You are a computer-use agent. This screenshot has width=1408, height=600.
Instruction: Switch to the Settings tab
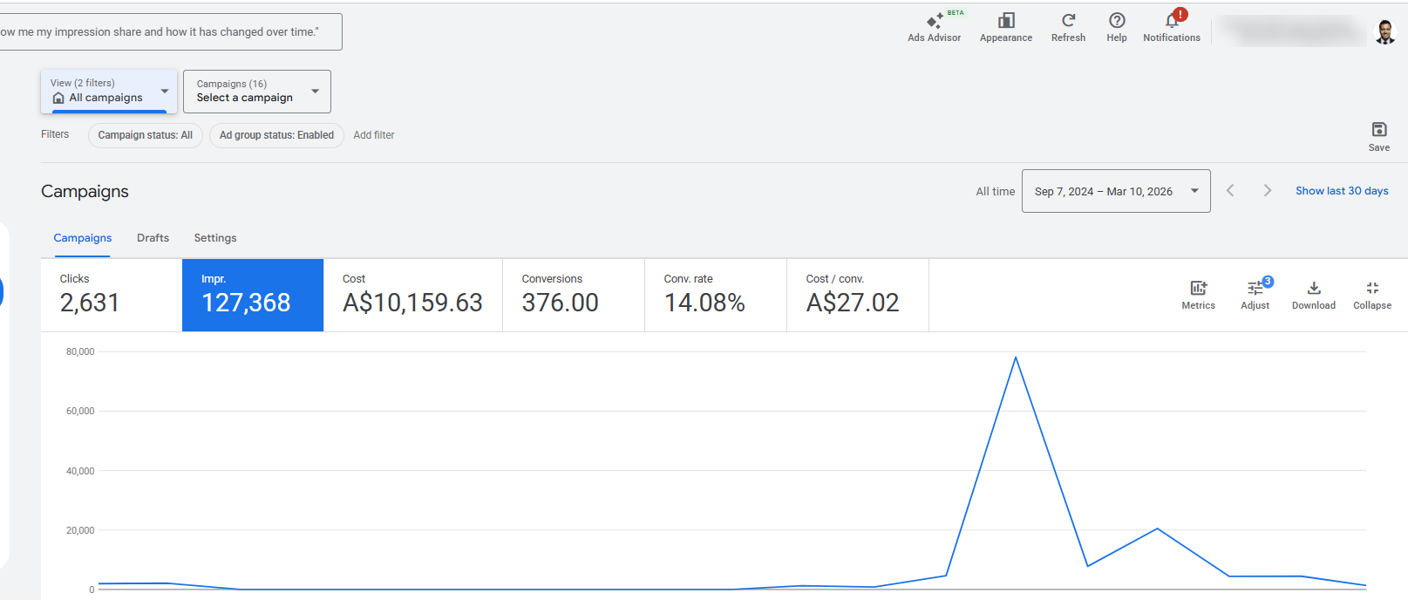click(x=215, y=238)
